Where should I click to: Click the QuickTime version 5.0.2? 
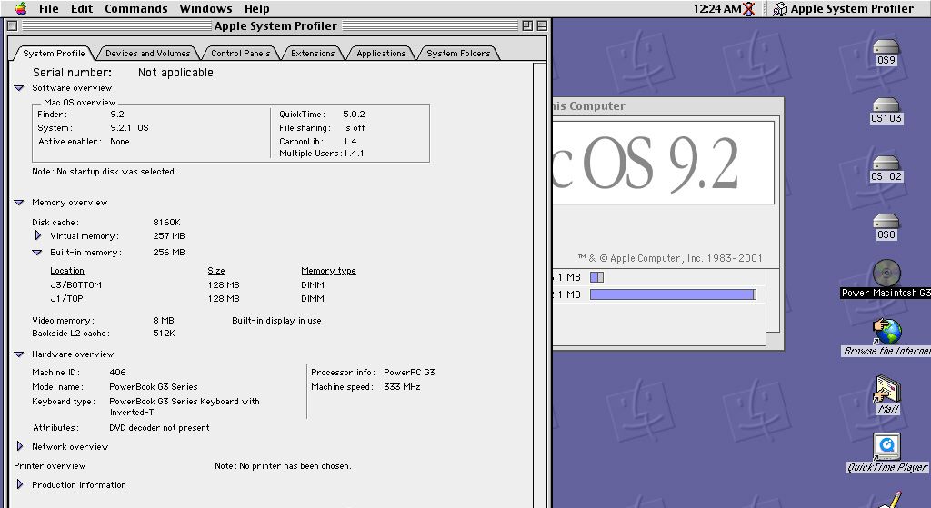[x=354, y=114]
